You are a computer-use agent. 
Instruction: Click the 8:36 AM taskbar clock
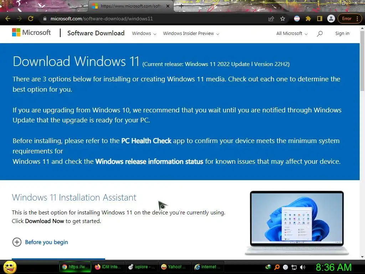click(334, 267)
